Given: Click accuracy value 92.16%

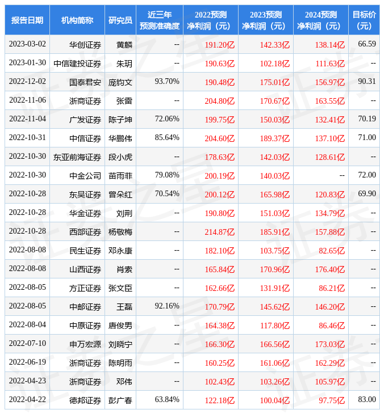Looking at the screenshot, I should (167, 306).
